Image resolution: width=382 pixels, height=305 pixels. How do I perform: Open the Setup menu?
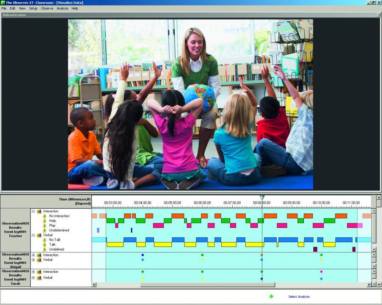point(33,8)
